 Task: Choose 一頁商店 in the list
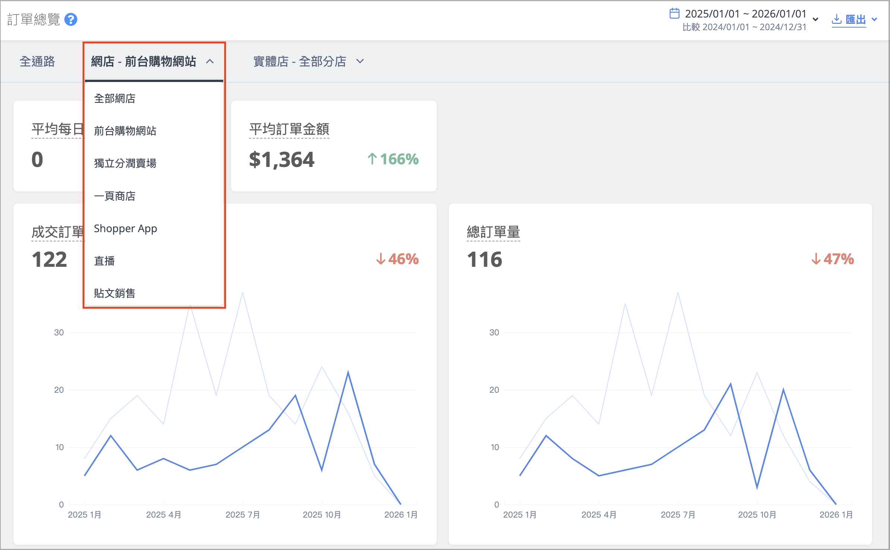pos(154,196)
